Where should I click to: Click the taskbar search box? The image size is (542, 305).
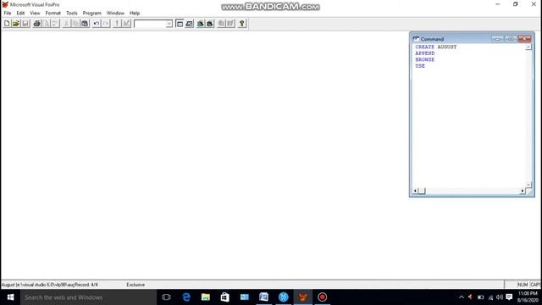coord(88,297)
